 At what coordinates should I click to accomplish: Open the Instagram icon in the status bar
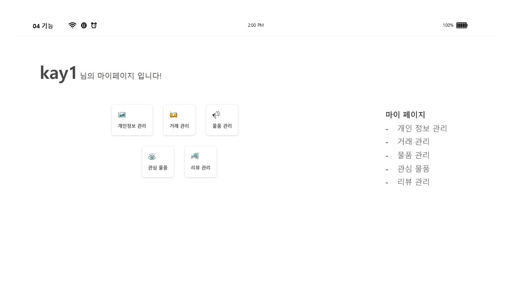84,25
